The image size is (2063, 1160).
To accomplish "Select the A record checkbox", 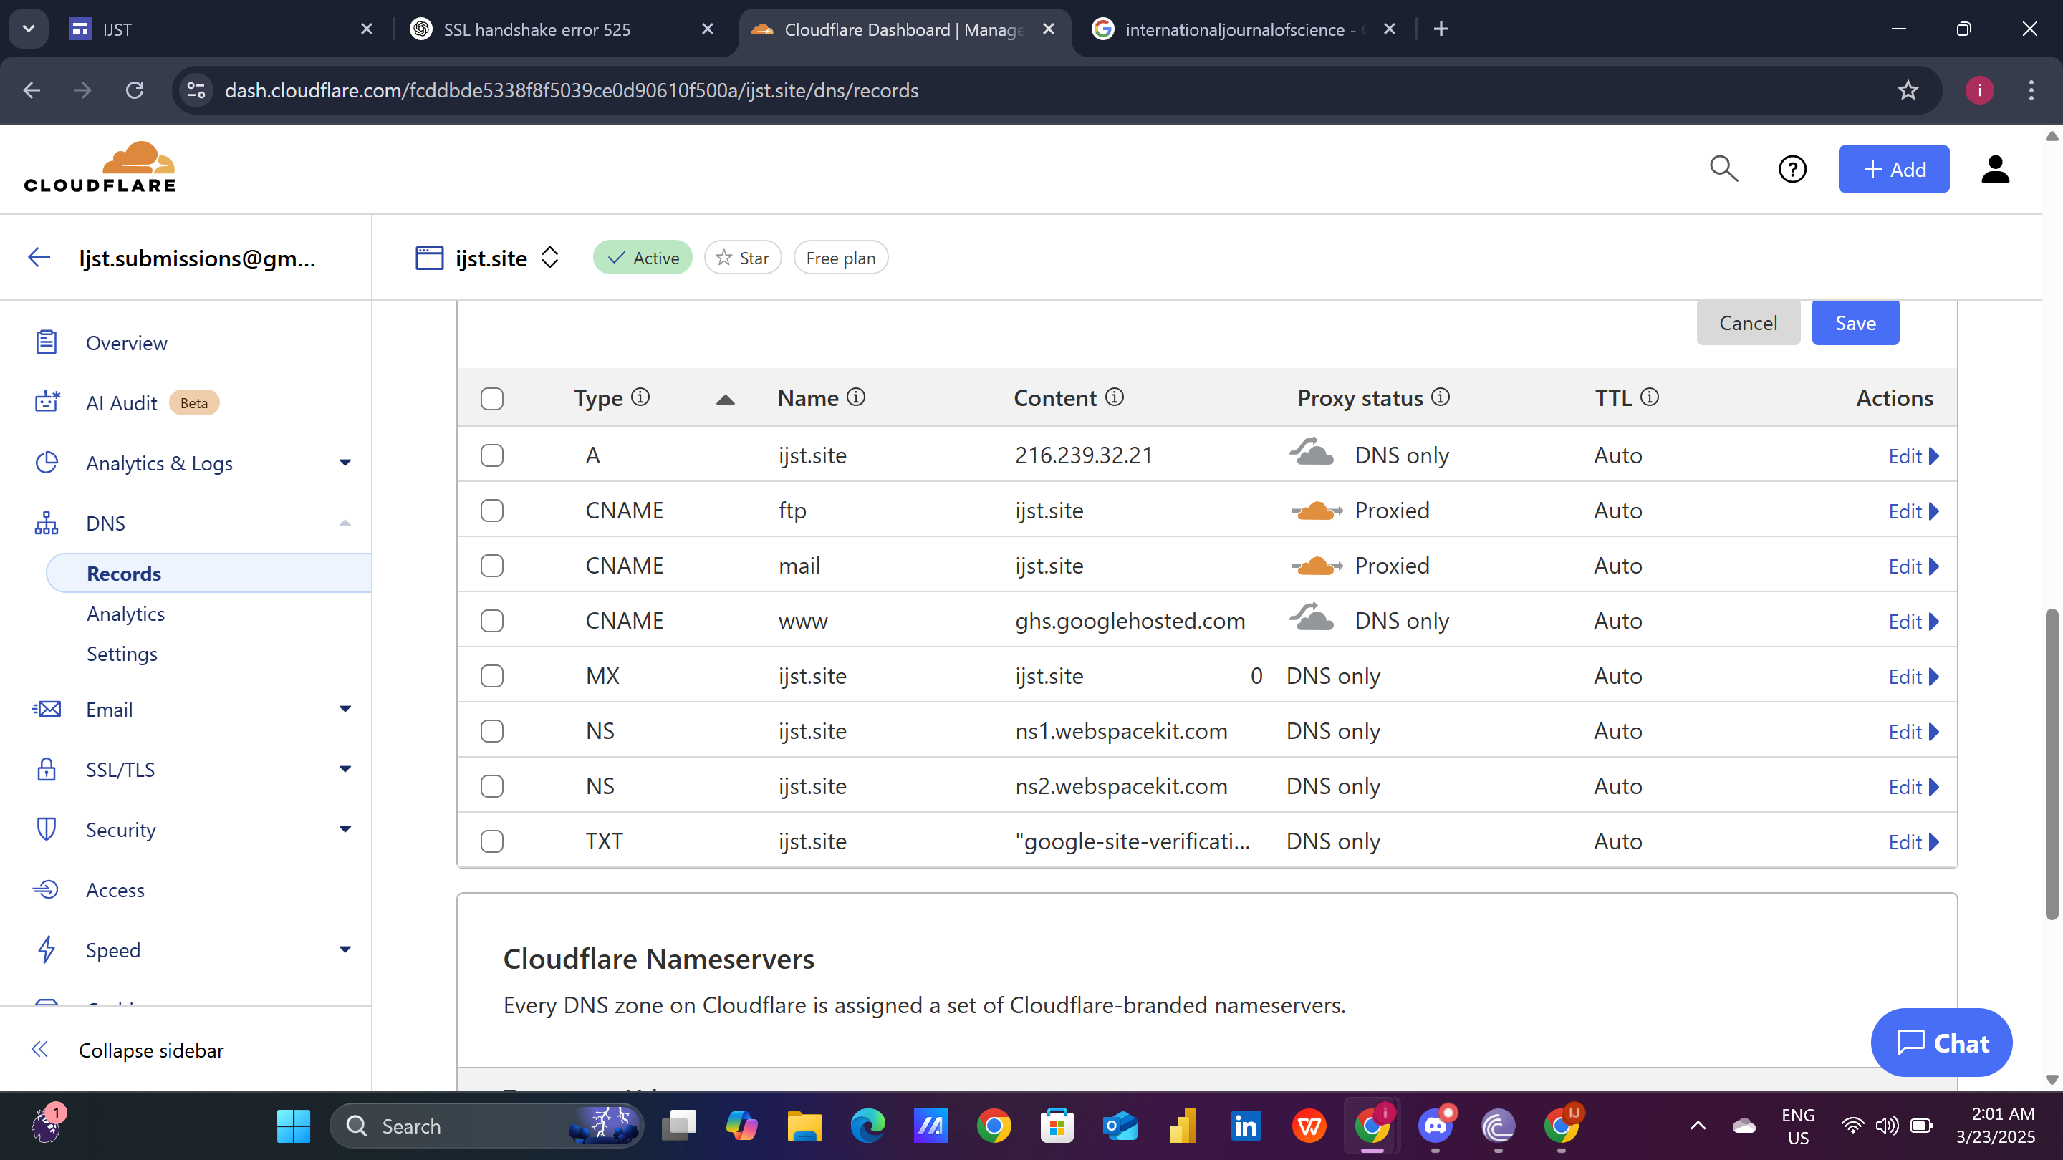I will (x=491, y=455).
